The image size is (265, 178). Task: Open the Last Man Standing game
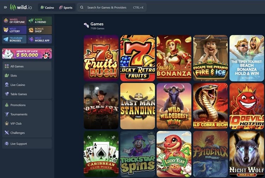coord(137,106)
